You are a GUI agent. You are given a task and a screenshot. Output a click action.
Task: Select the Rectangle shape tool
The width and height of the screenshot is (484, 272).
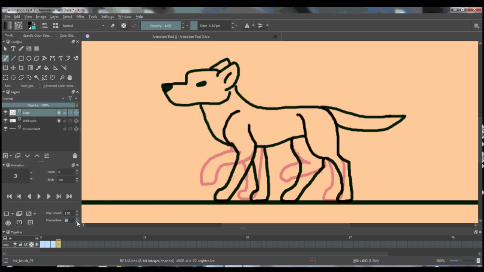(x=21, y=58)
